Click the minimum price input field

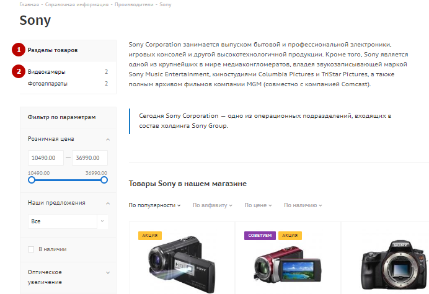46,158
